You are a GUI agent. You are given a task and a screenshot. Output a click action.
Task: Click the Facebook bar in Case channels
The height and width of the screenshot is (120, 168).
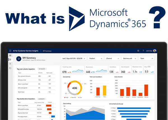tap(140, 94)
